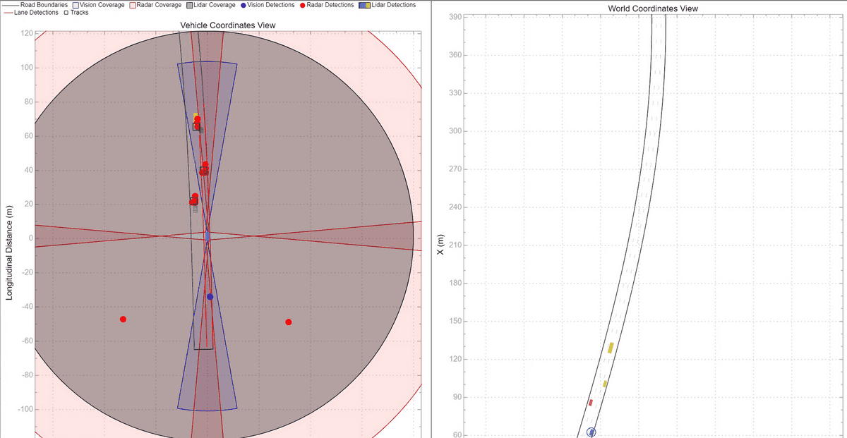This screenshot has height=438, width=847.
Task: Click the Lidar Coverage gray legend swatch
Action: coord(189,5)
